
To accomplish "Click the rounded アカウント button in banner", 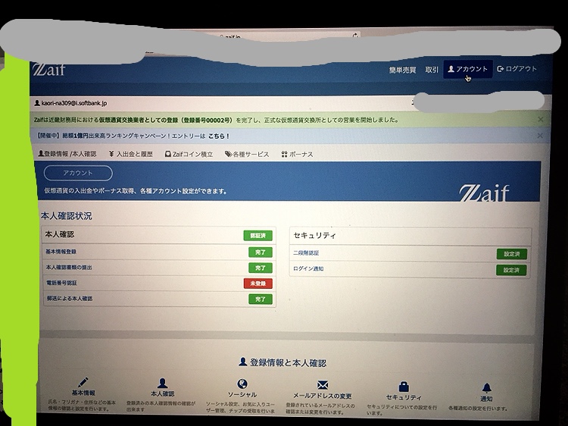I will [78, 173].
